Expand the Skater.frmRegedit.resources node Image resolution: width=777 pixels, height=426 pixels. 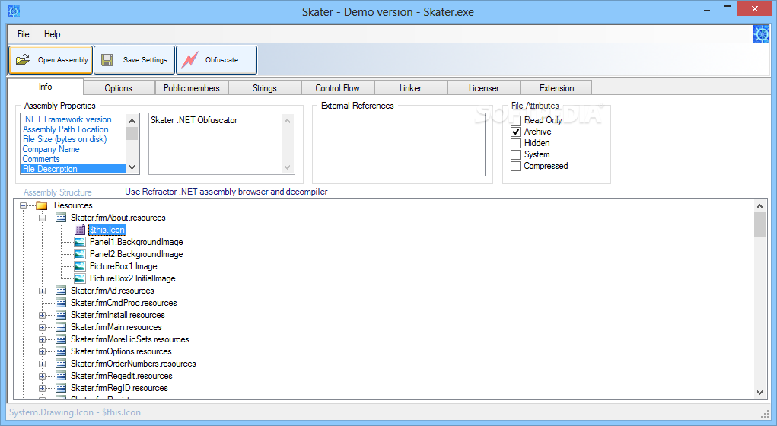click(42, 376)
